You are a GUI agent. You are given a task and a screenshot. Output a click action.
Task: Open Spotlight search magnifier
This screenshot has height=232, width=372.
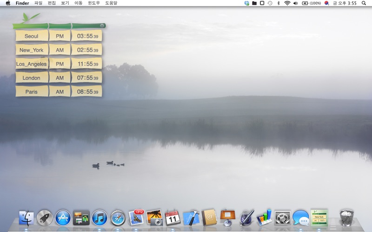364,3
